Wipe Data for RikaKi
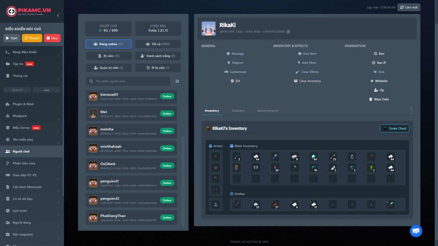The image size is (438, 246). click(x=379, y=99)
